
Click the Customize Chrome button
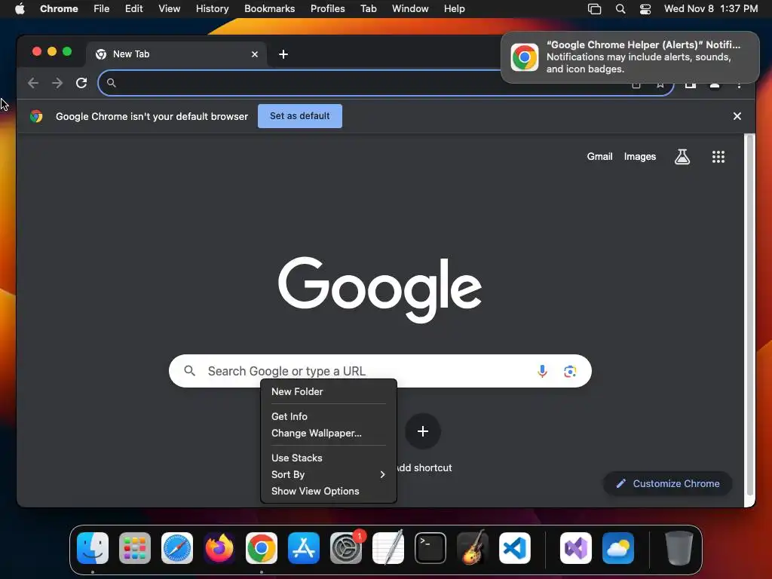pos(668,484)
